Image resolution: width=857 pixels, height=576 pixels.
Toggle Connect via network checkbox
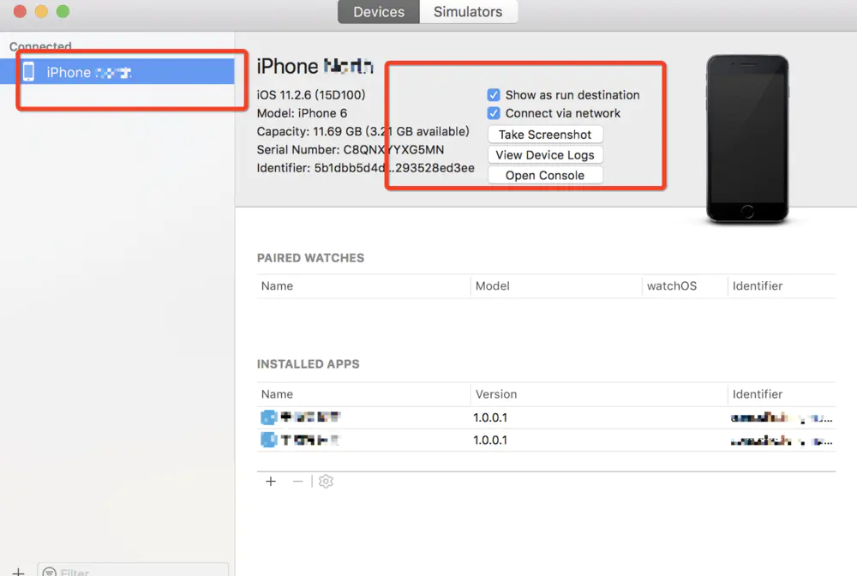494,113
